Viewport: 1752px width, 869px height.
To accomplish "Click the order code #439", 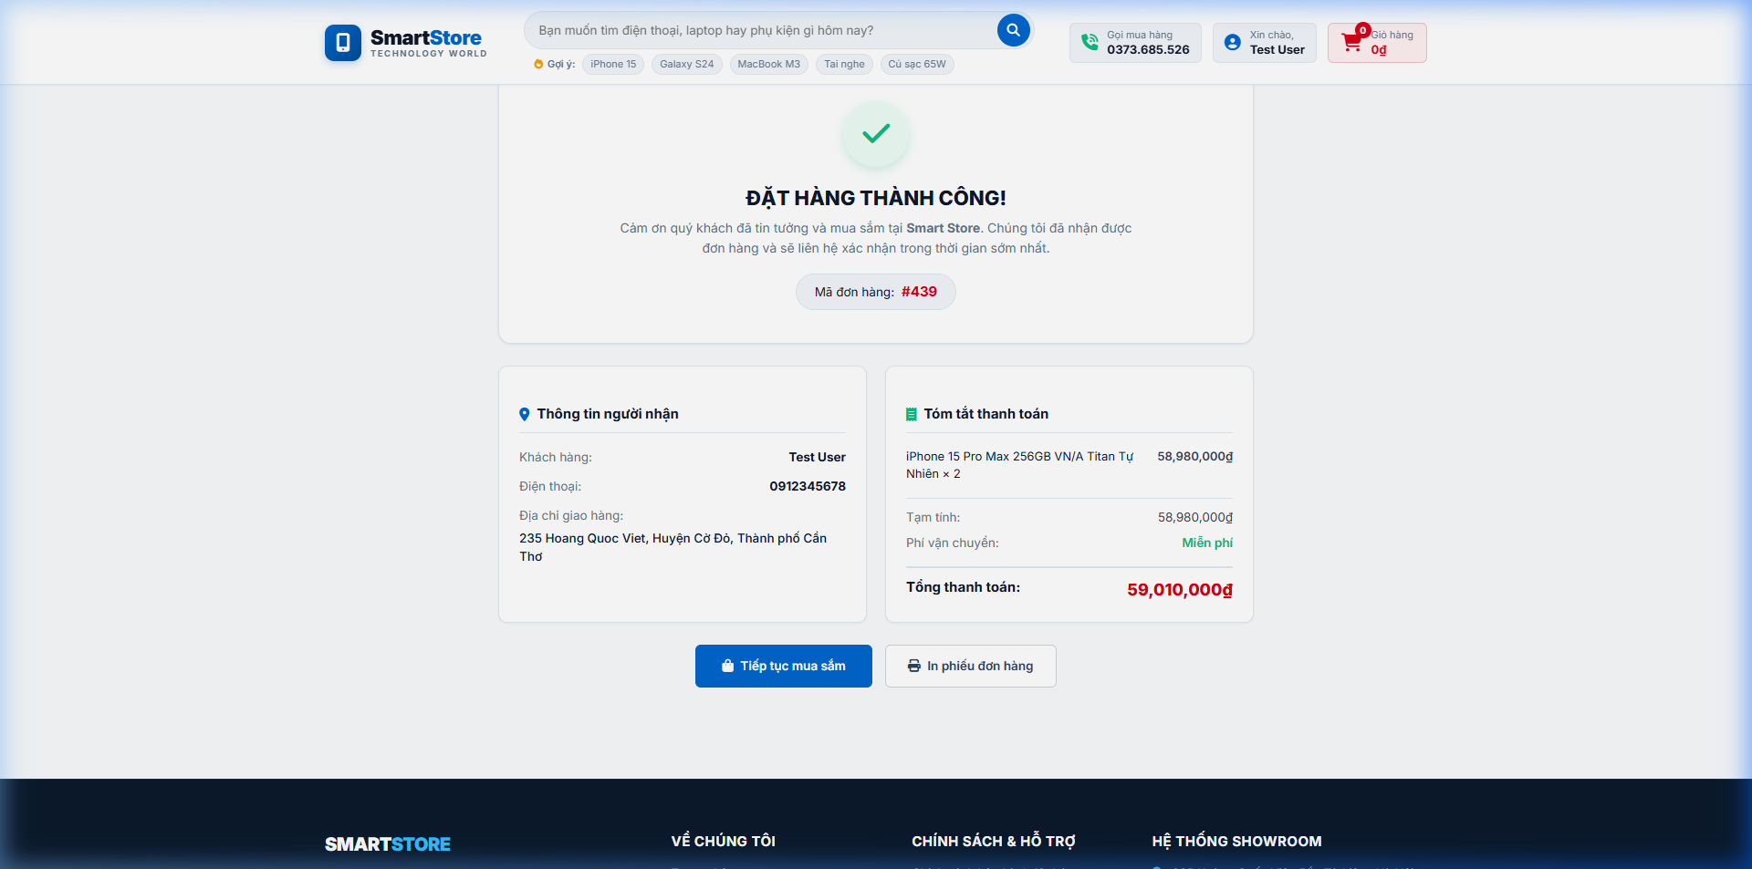I will 919,292.
